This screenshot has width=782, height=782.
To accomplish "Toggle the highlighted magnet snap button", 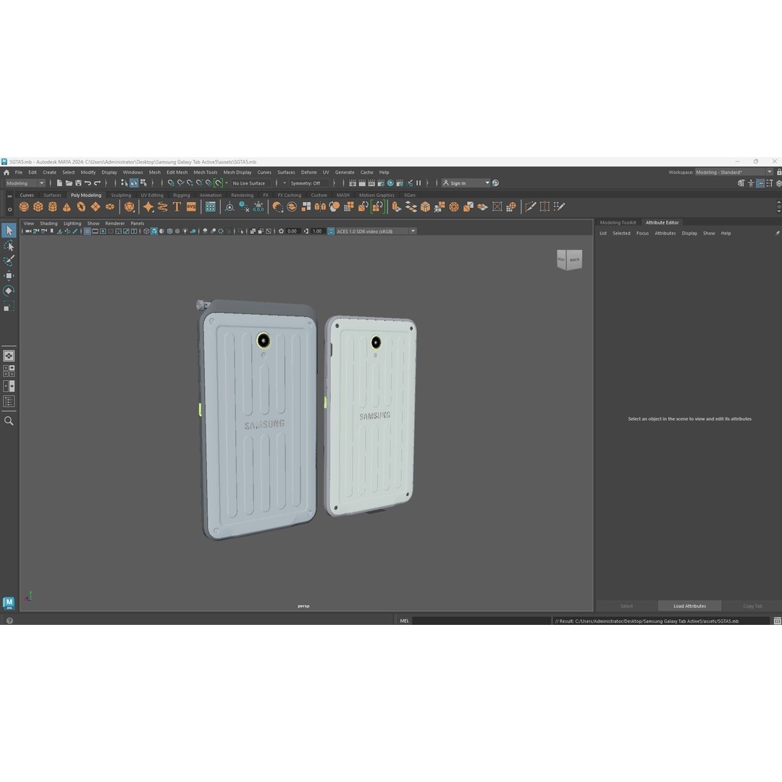I will pos(218,183).
